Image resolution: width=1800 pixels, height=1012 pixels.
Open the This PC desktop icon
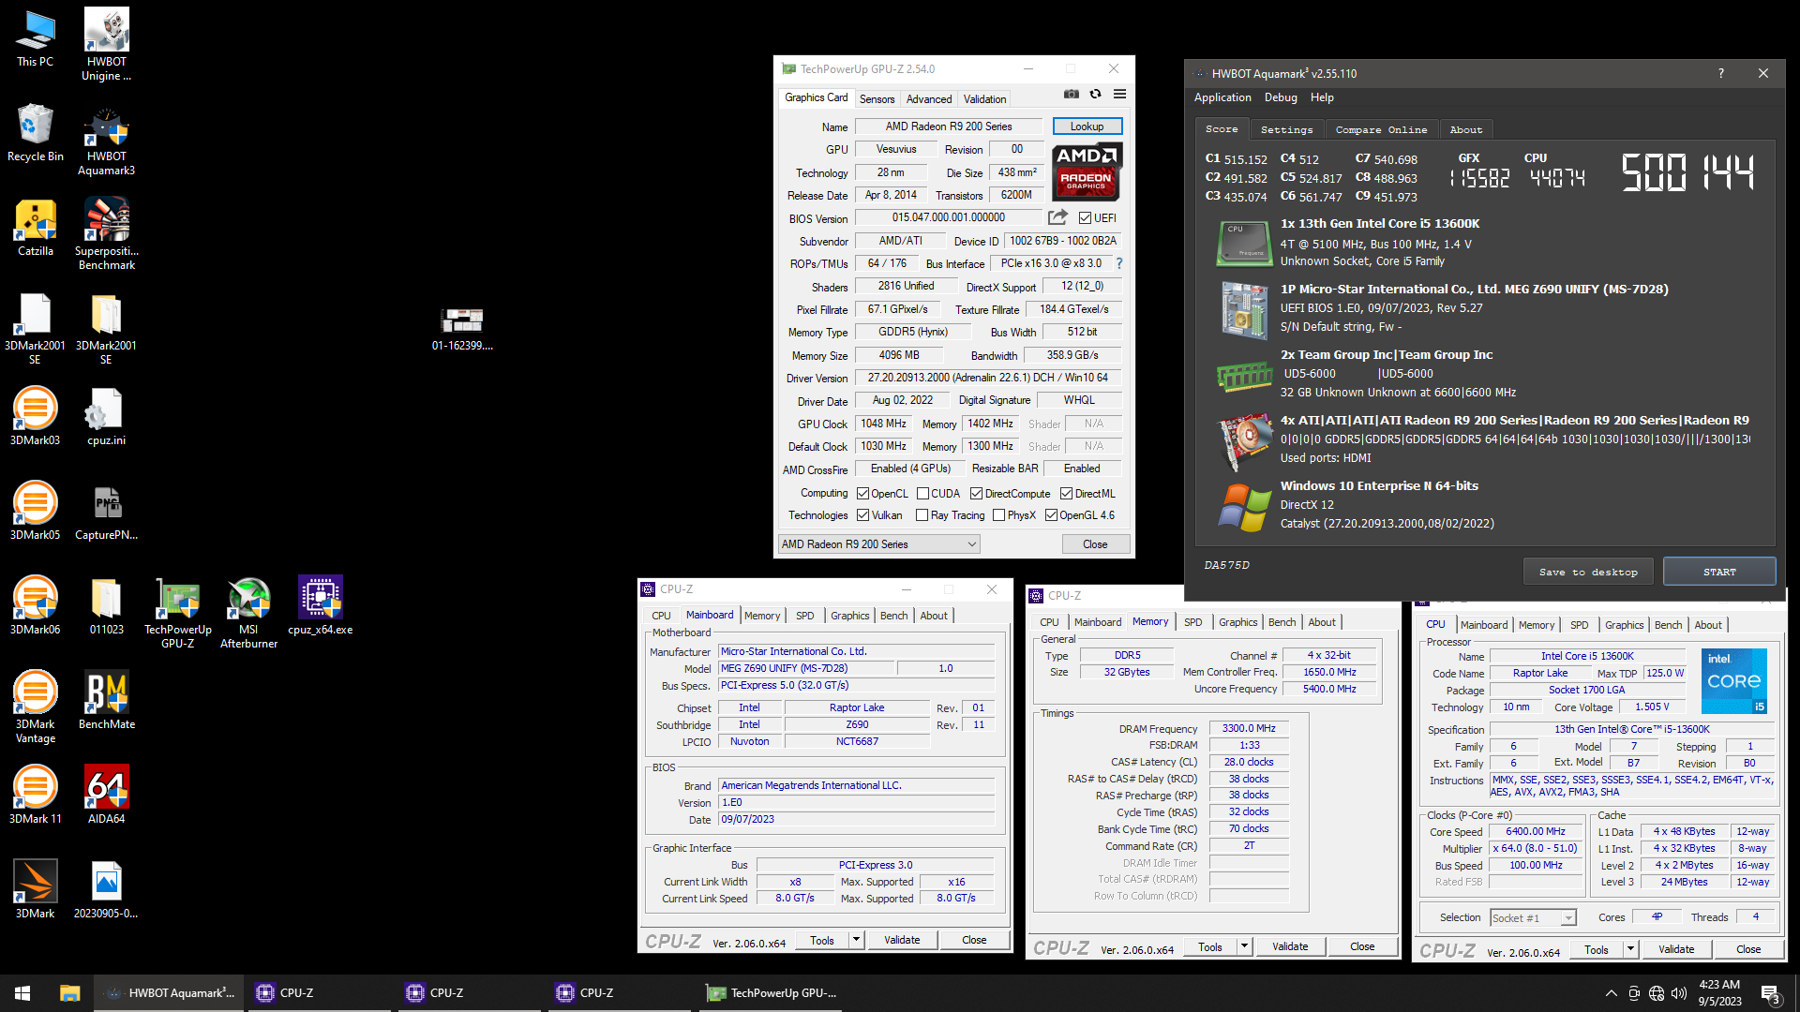click(x=35, y=38)
